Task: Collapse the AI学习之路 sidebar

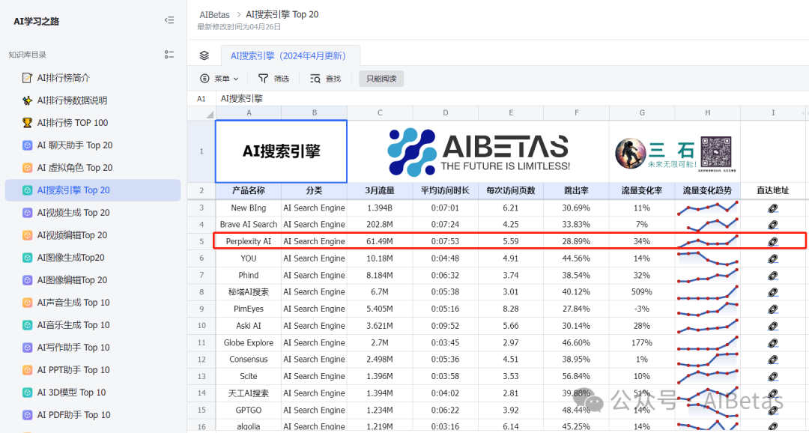Action: [x=169, y=21]
